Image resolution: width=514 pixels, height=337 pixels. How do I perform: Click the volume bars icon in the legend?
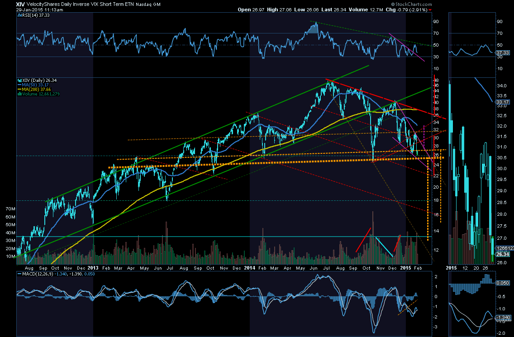pyautogui.click(x=19, y=94)
